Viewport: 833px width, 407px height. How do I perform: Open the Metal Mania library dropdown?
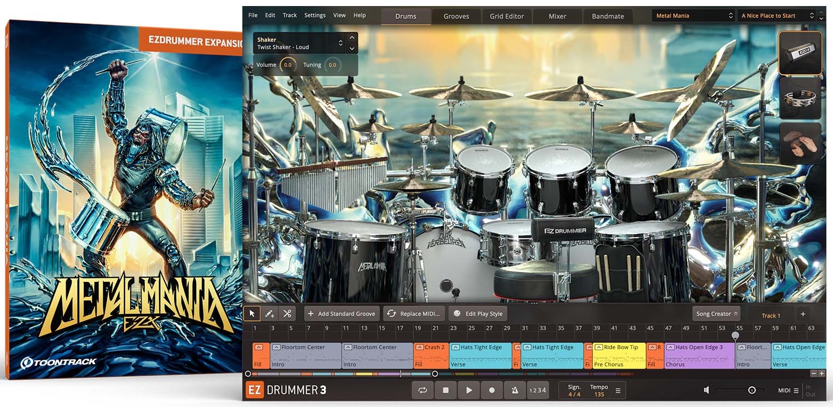tap(694, 15)
